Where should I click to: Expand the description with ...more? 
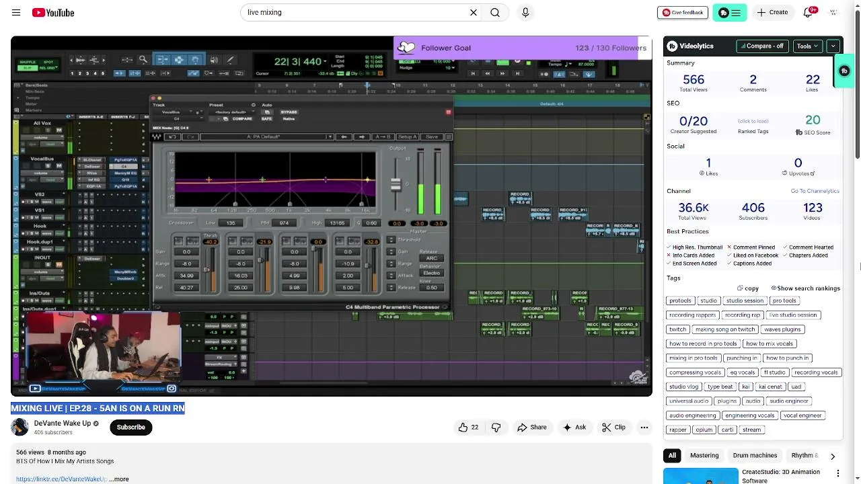(119, 479)
